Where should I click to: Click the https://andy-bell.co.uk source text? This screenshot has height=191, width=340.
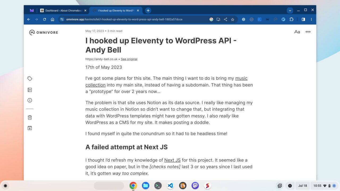click(x=101, y=59)
